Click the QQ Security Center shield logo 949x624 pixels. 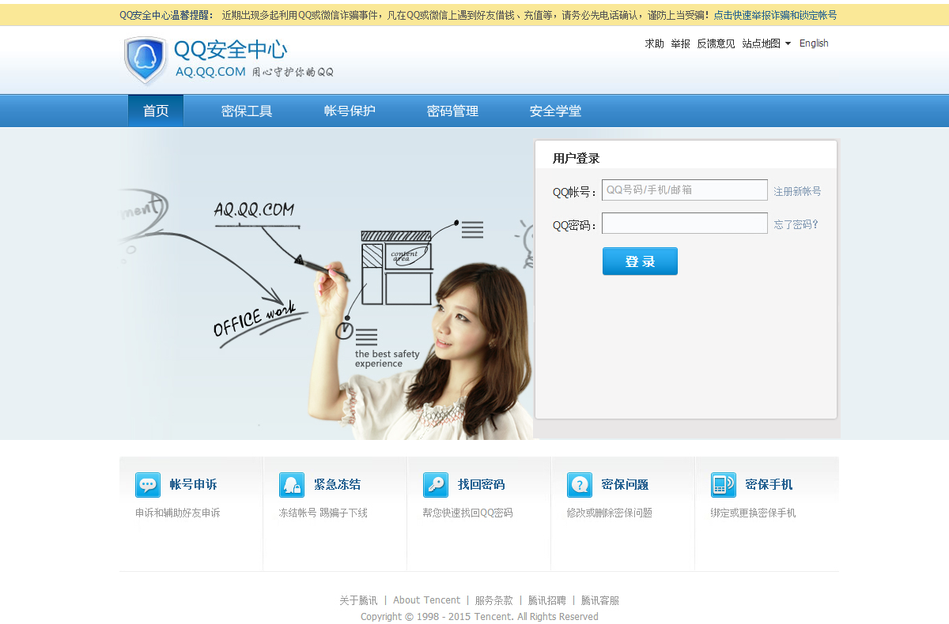146,60
